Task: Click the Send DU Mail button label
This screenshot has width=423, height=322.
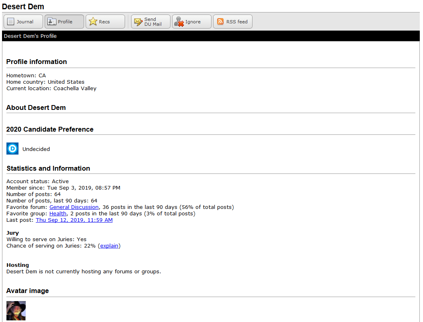Action: tap(153, 22)
